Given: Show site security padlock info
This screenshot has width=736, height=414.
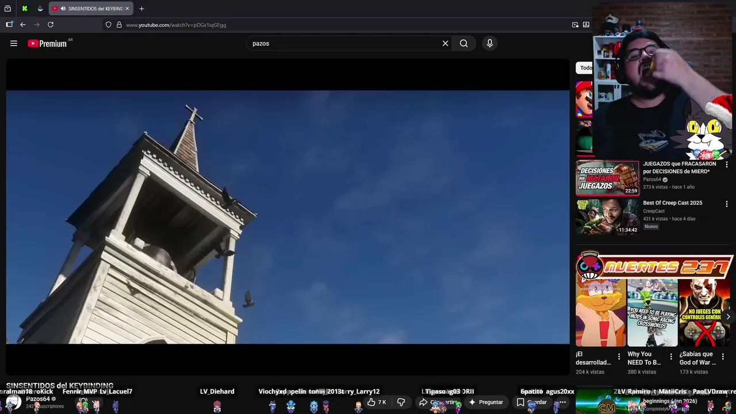Looking at the screenshot, I should (x=119, y=25).
